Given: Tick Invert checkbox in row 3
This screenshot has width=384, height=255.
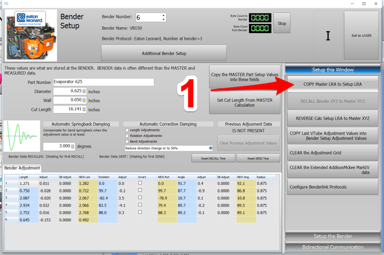Looking at the screenshot, I should (140, 197).
